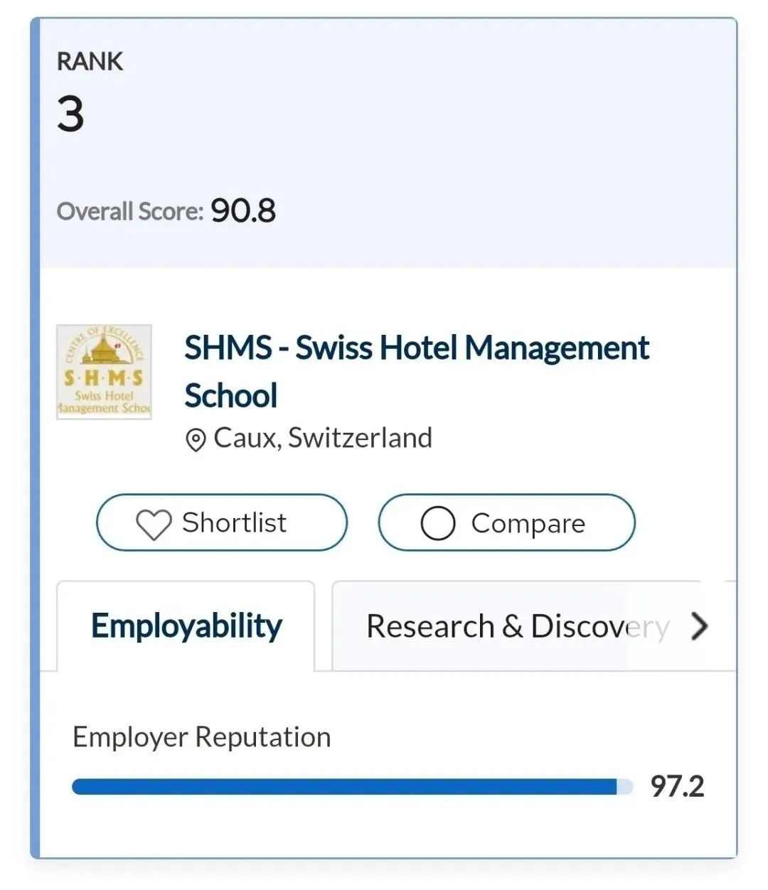Click the 90.8 overall score value
This screenshot has height=890, width=768.
(x=243, y=211)
